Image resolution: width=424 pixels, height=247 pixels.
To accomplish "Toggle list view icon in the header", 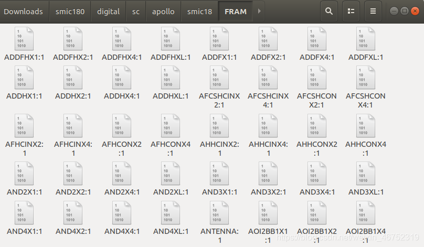I will (351, 11).
